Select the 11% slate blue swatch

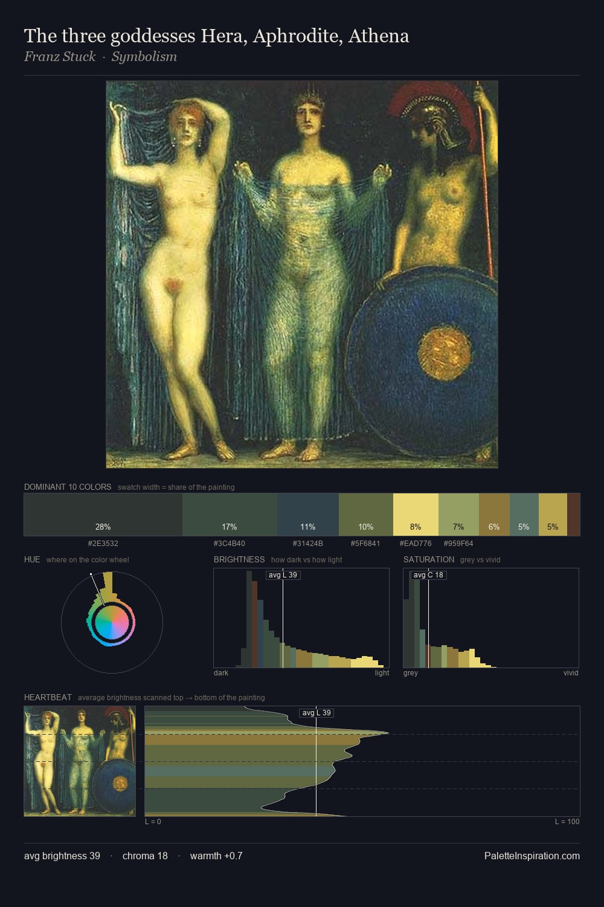point(308,515)
